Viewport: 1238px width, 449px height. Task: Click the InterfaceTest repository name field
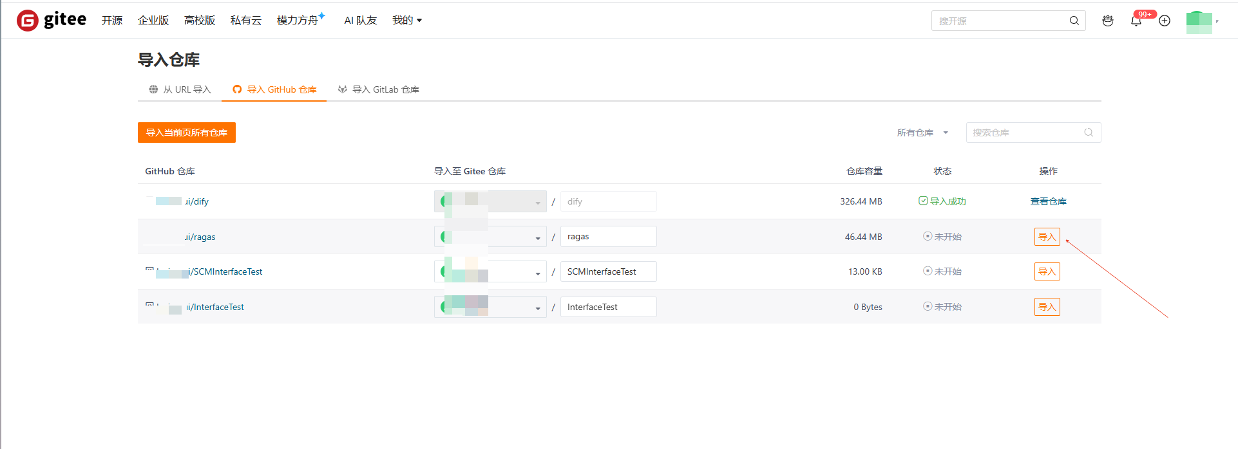pos(609,307)
